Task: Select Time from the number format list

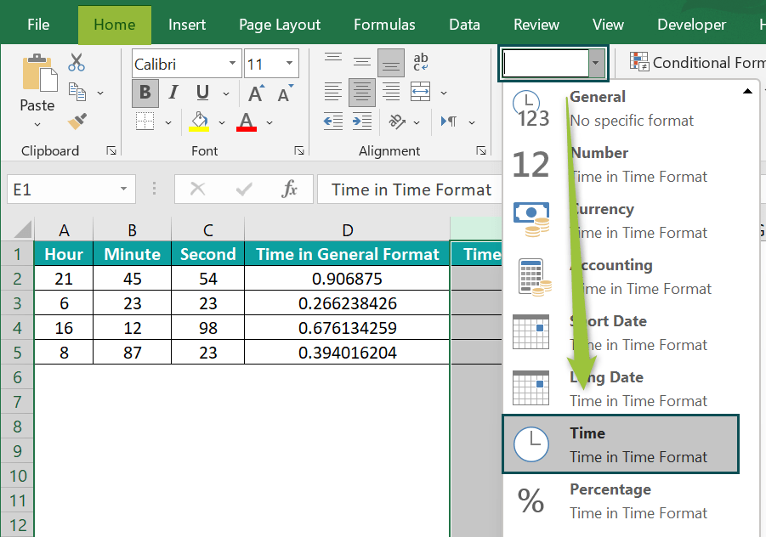Action: tap(620, 444)
